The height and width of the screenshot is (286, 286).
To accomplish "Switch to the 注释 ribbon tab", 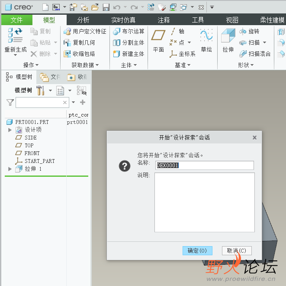I will tap(164, 20).
